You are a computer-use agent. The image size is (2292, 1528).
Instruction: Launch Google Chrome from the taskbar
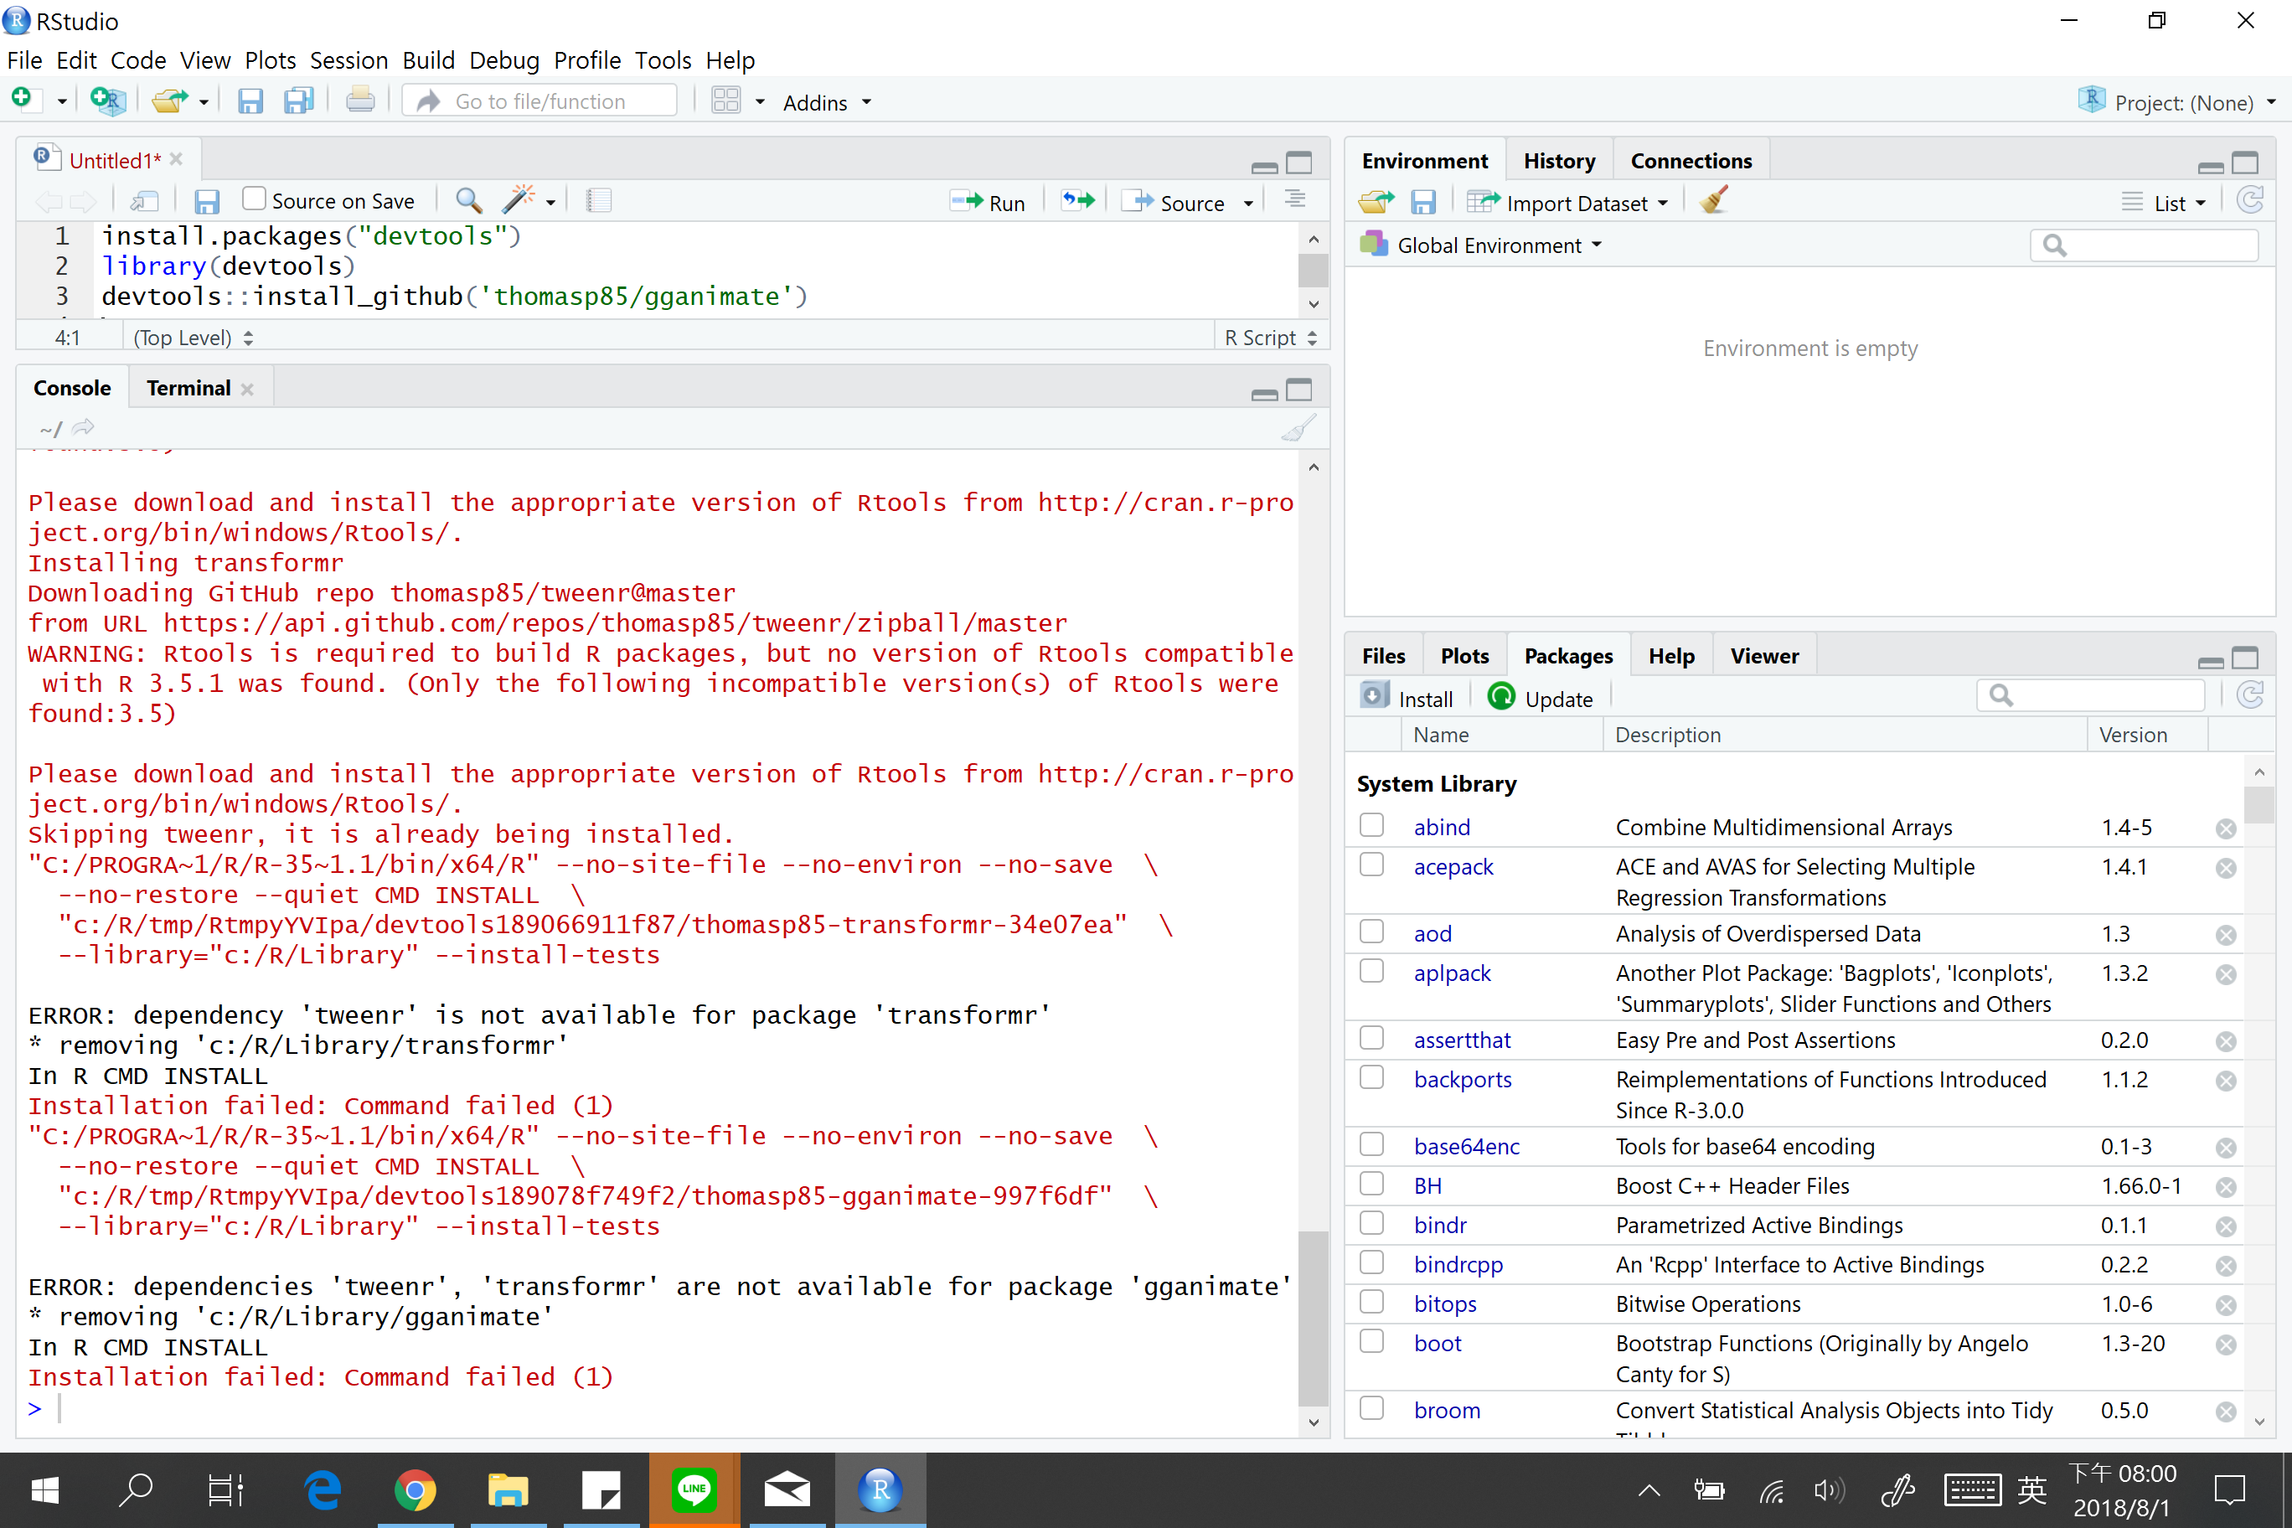pyautogui.click(x=416, y=1490)
